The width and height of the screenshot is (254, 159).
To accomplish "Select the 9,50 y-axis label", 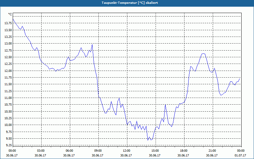I will [x=9, y=139].
